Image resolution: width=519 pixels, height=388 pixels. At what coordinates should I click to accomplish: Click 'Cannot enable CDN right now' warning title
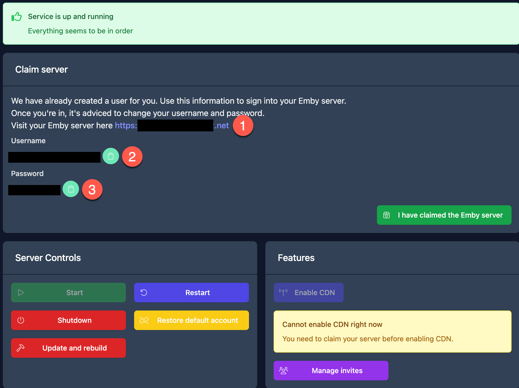tap(332, 324)
